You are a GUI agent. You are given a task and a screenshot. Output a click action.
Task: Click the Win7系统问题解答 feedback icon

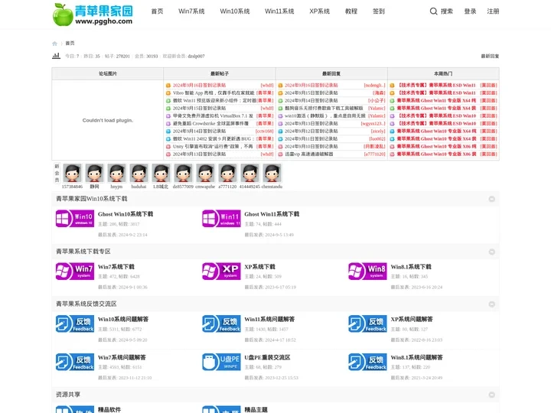click(x=75, y=362)
